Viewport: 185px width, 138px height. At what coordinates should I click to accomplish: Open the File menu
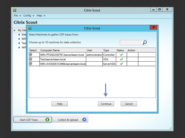pos(17,16)
